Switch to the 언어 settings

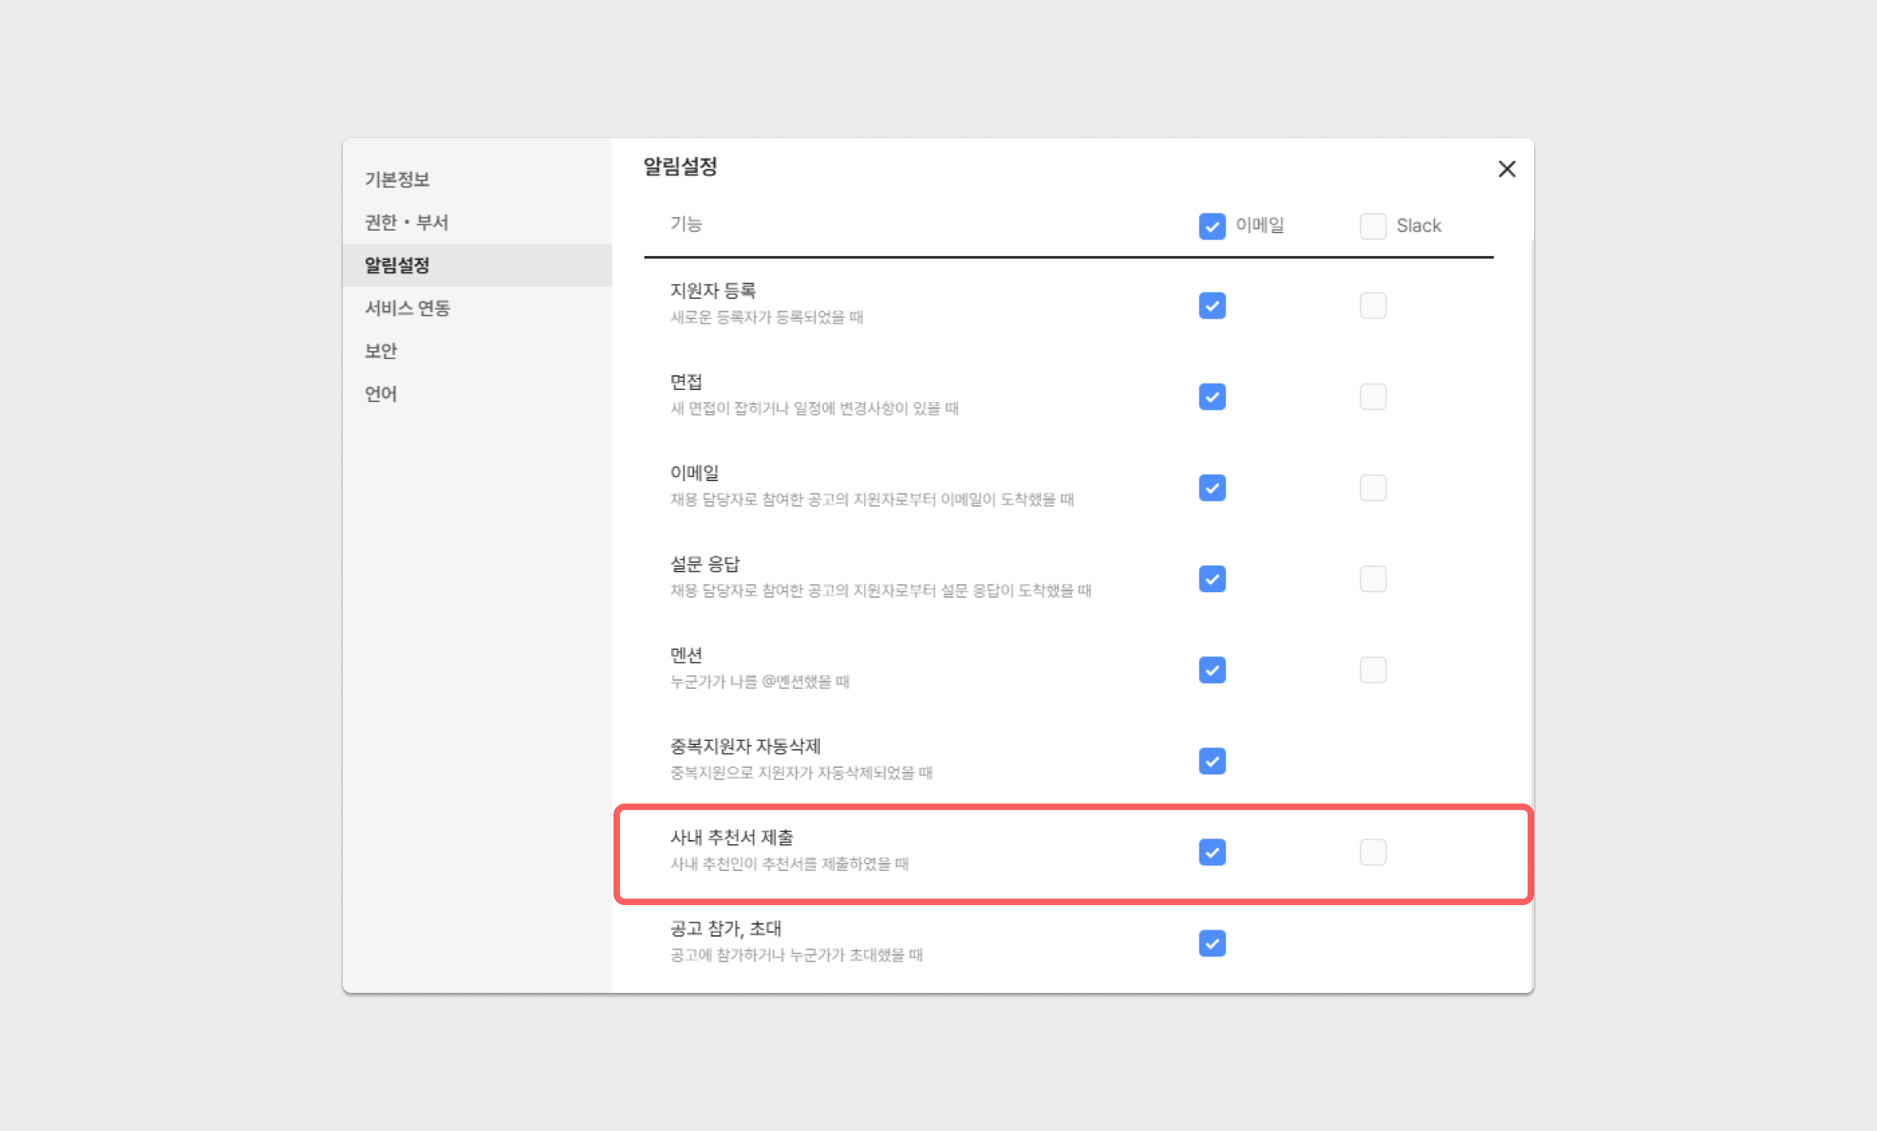pos(380,394)
